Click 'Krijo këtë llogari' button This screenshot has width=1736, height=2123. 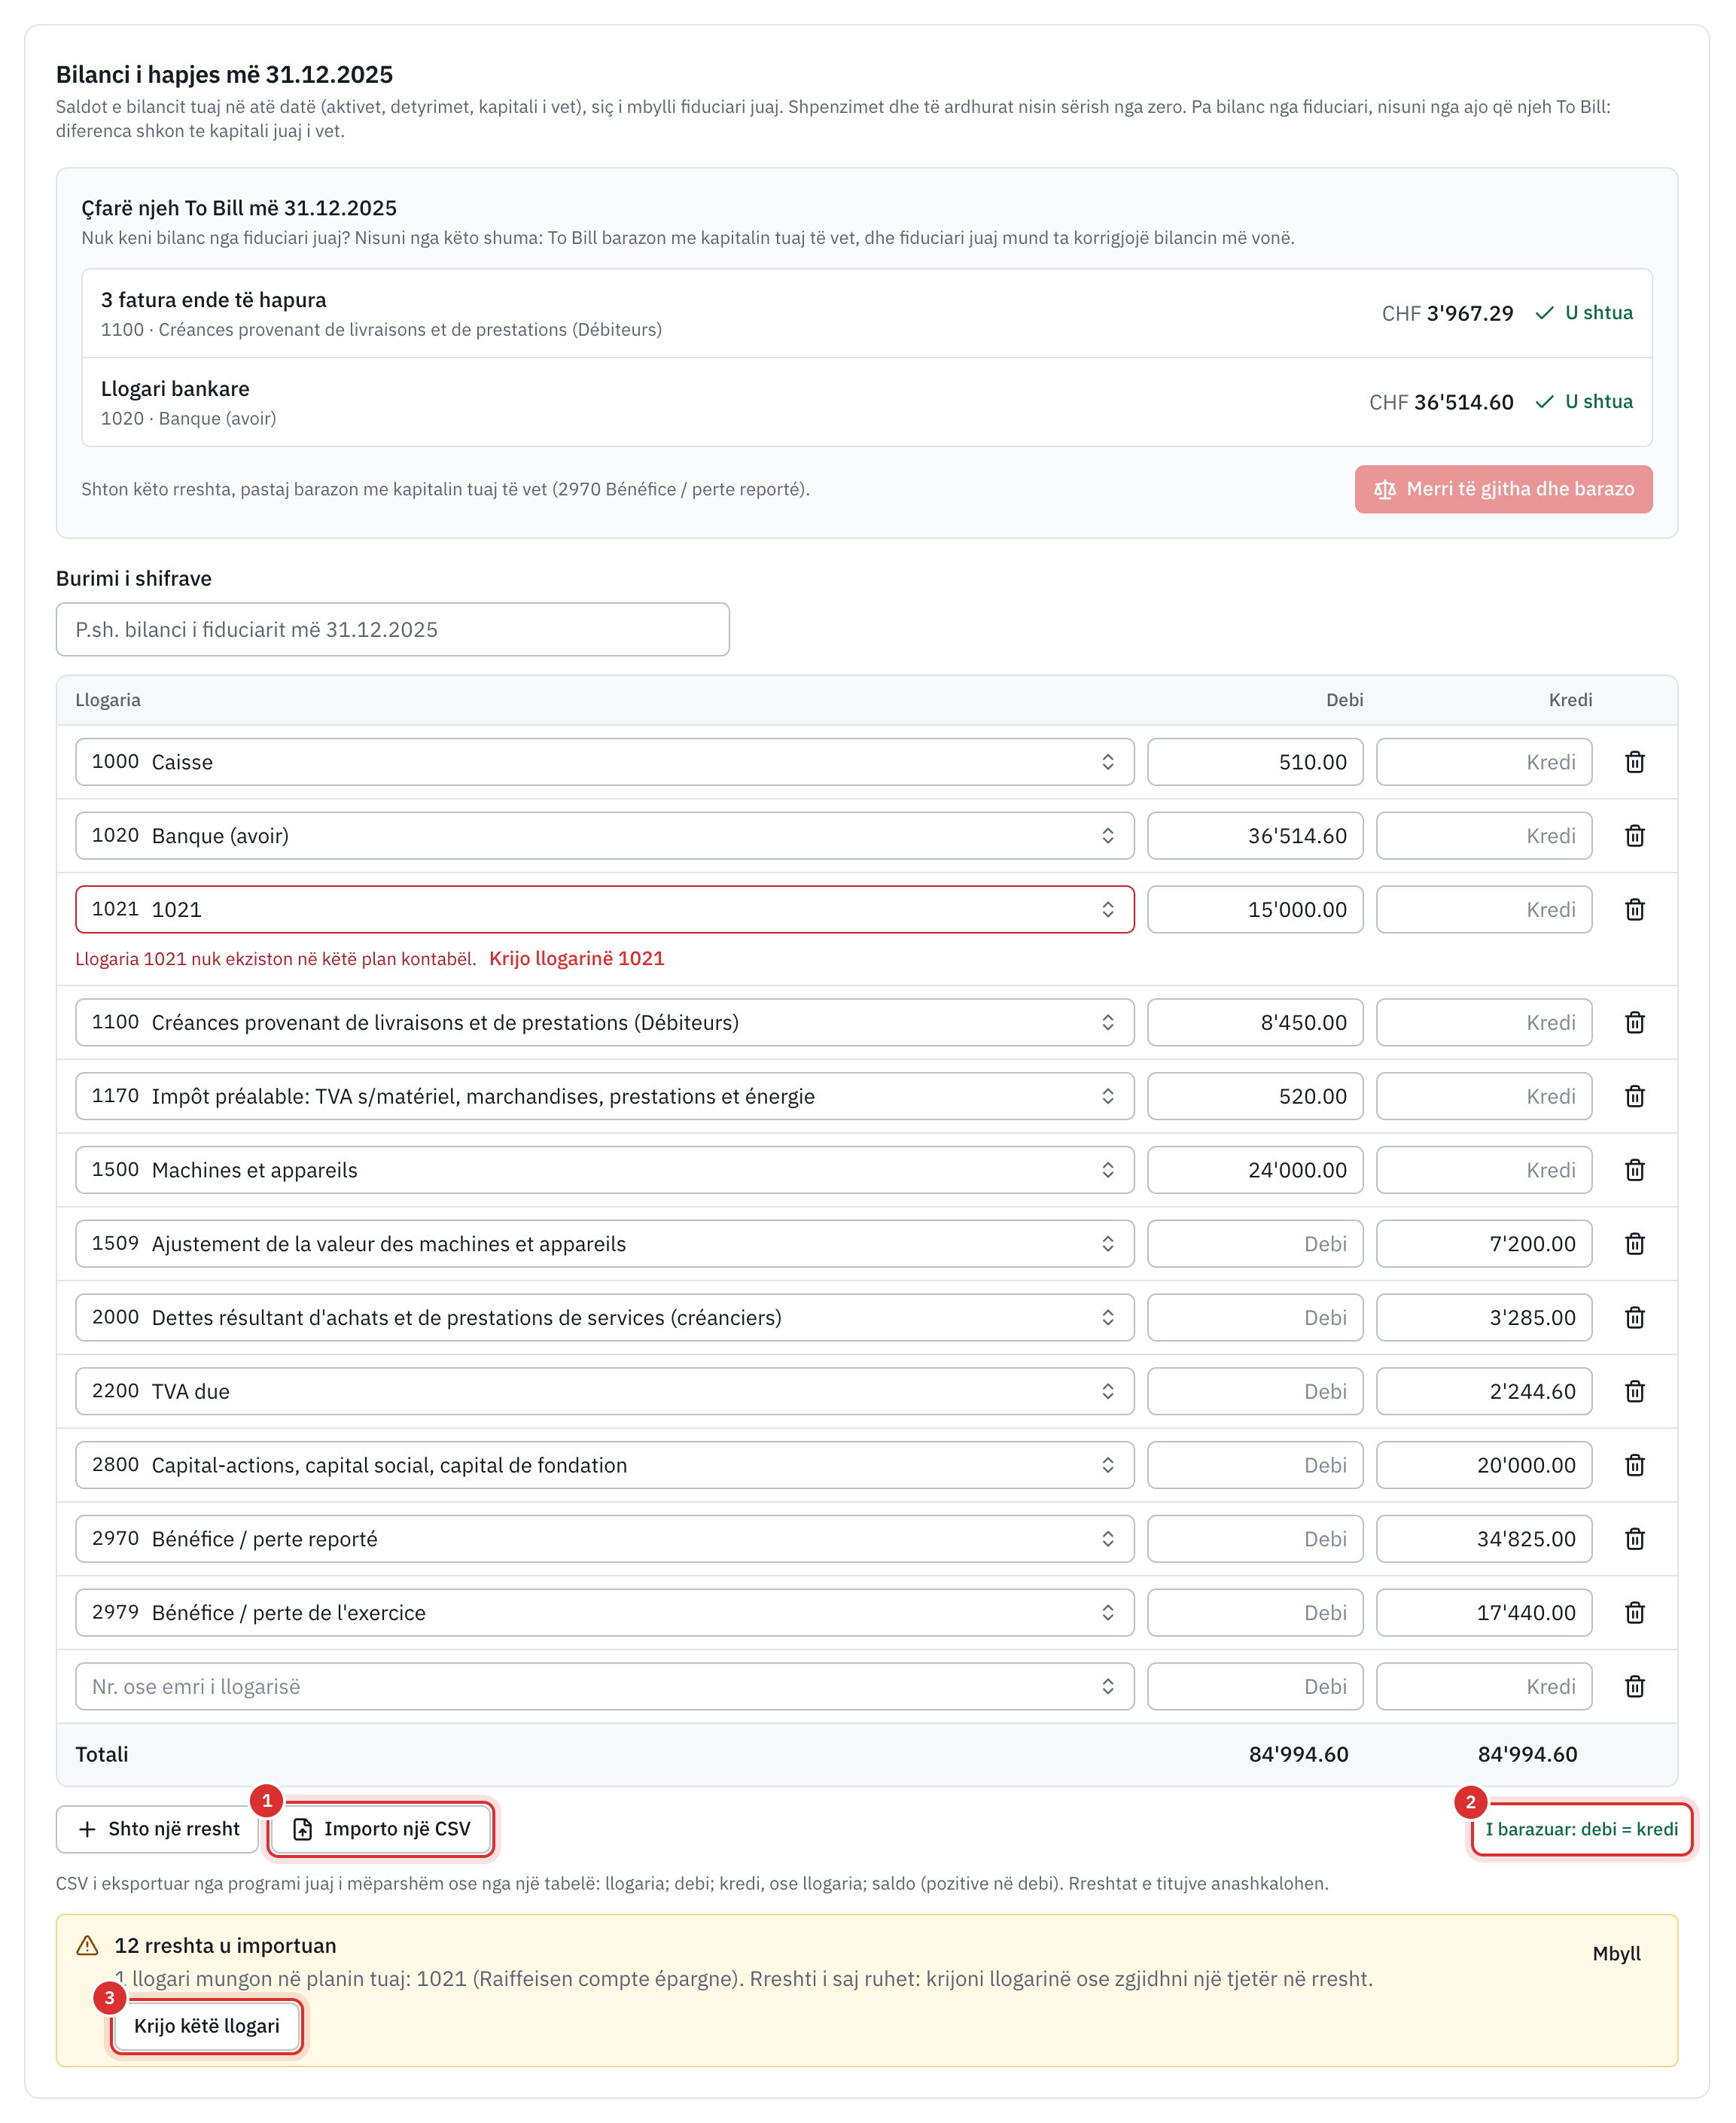tap(207, 2026)
